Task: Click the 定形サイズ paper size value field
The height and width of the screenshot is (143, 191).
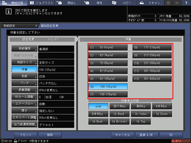Action: coord(56,63)
